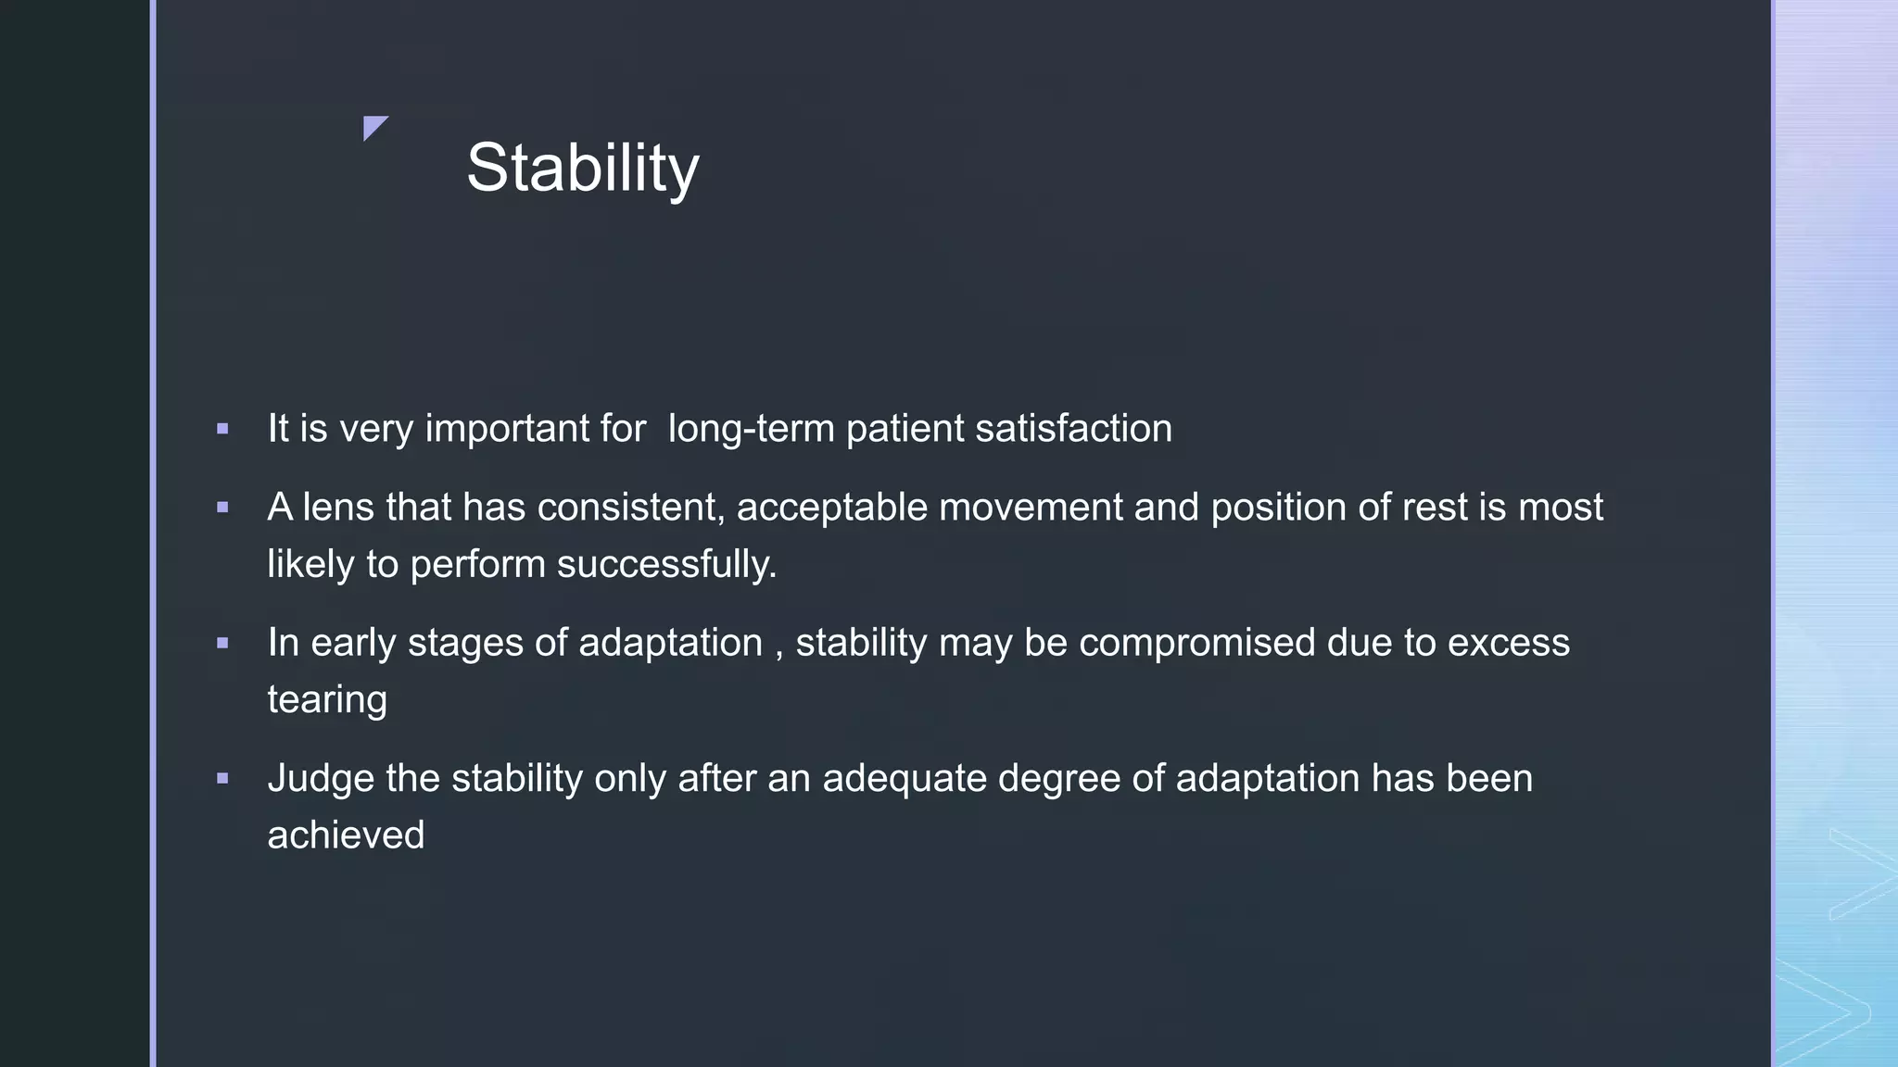Click the line 'likely to perform successfully.'
The height and width of the screenshot is (1067, 1898).
pos(522,564)
